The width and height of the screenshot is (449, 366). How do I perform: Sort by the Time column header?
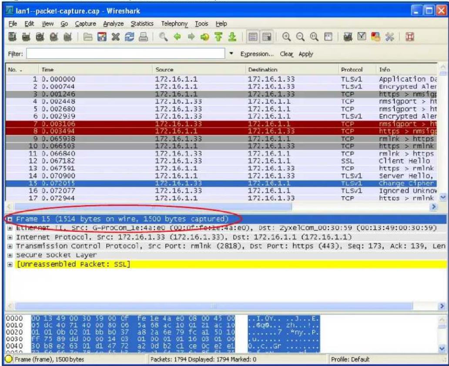(95, 70)
